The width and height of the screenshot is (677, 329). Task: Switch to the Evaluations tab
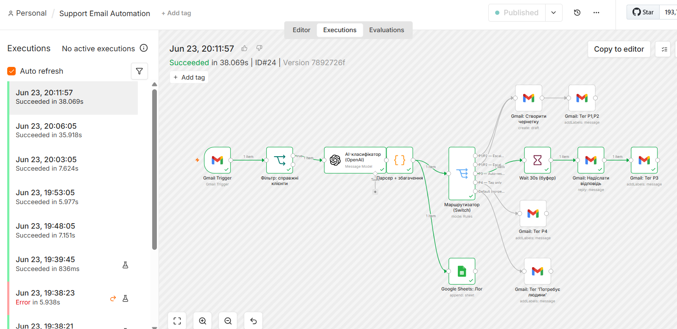387,30
